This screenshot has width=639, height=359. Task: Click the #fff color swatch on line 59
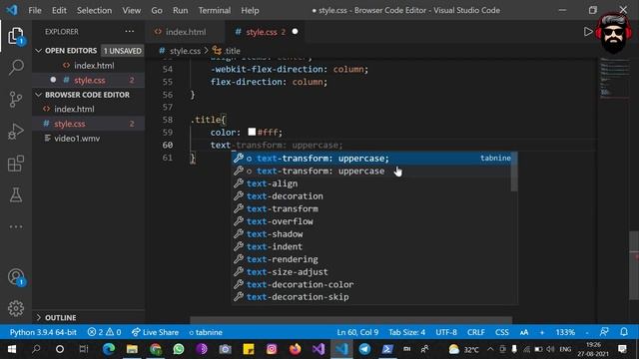coord(252,132)
